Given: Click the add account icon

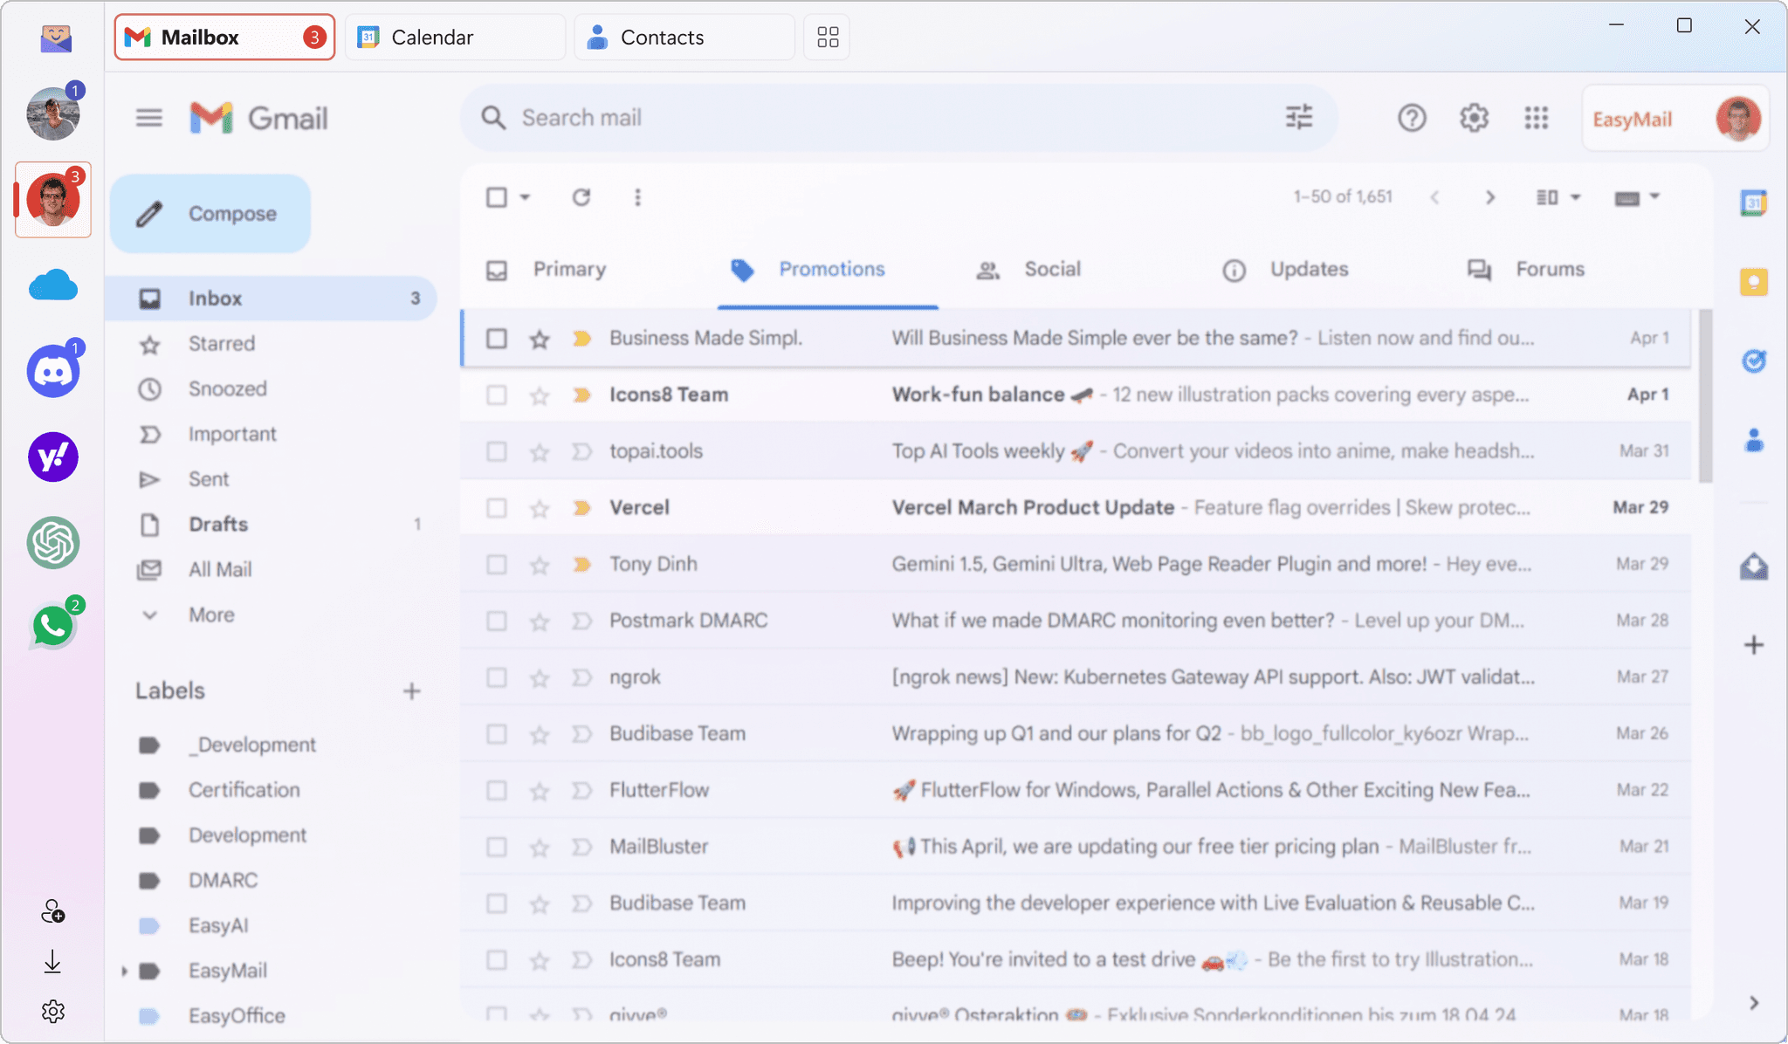Looking at the screenshot, I should (53, 912).
